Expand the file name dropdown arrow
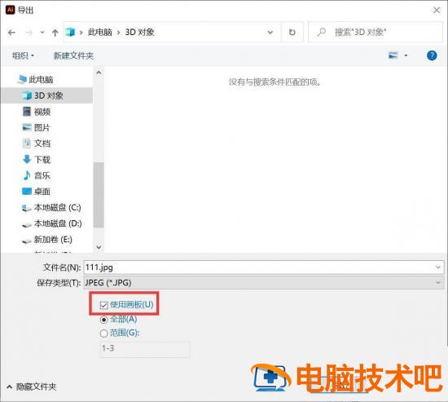Image resolution: width=448 pixels, height=402 pixels. (x=438, y=267)
